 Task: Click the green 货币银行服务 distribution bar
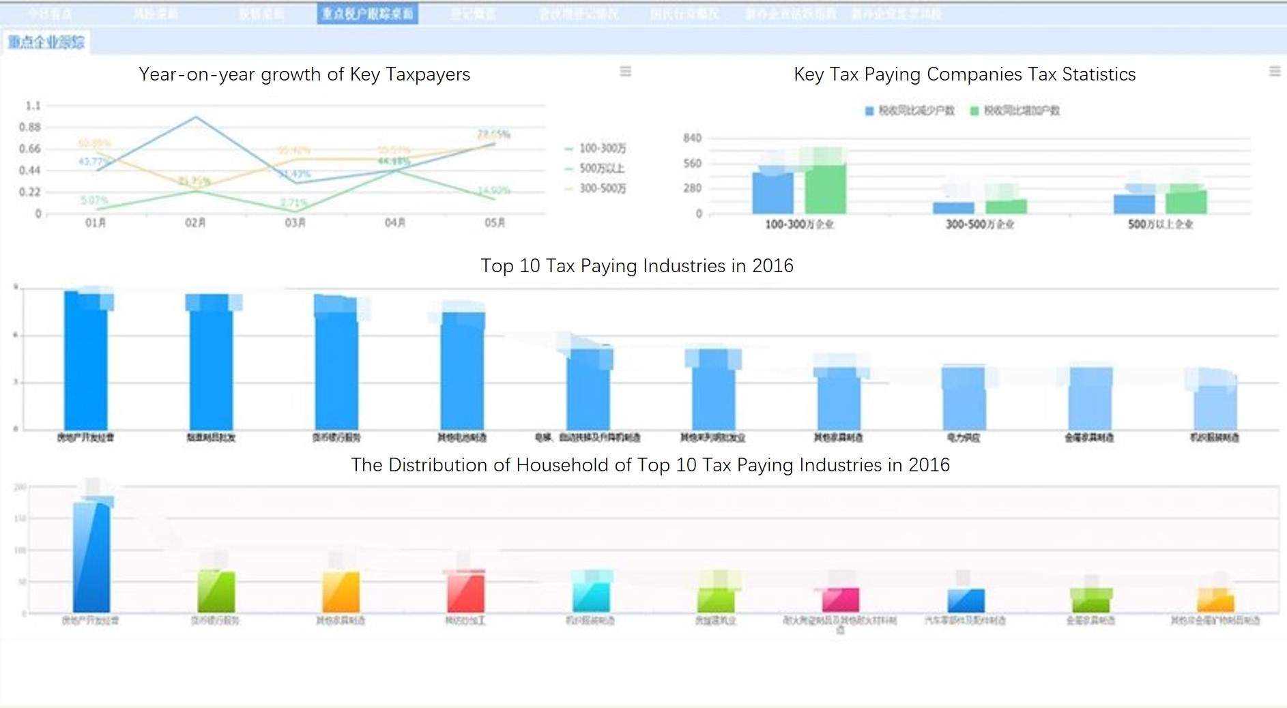pos(216,591)
